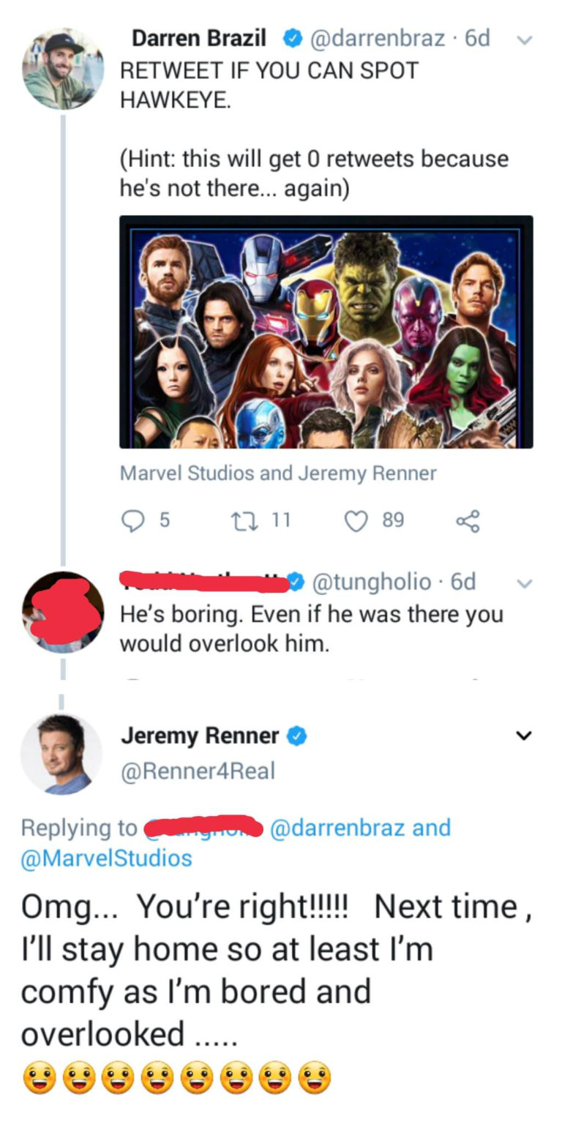Reply to Darren Brazil's tweet

pyautogui.click(x=132, y=520)
